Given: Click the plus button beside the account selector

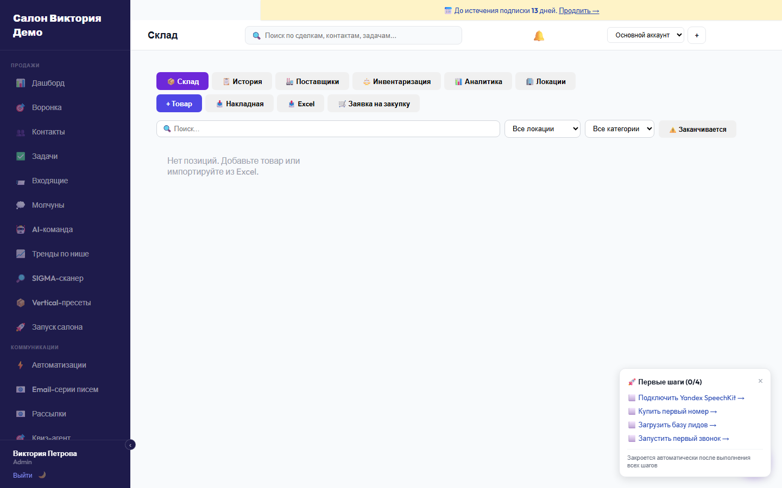Looking at the screenshot, I should [x=697, y=35].
